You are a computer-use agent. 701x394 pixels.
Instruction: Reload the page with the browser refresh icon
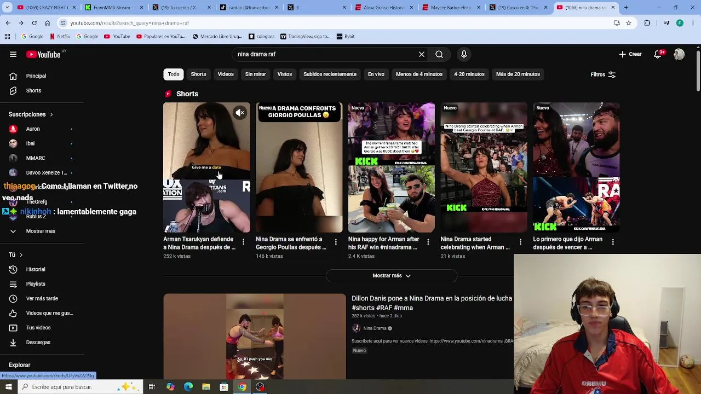click(34, 23)
